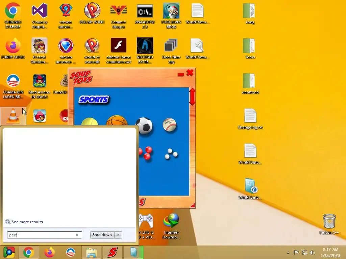Open the Firefox desktop shortcut icon
This screenshot has width=346, height=259.
coord(13,49)
